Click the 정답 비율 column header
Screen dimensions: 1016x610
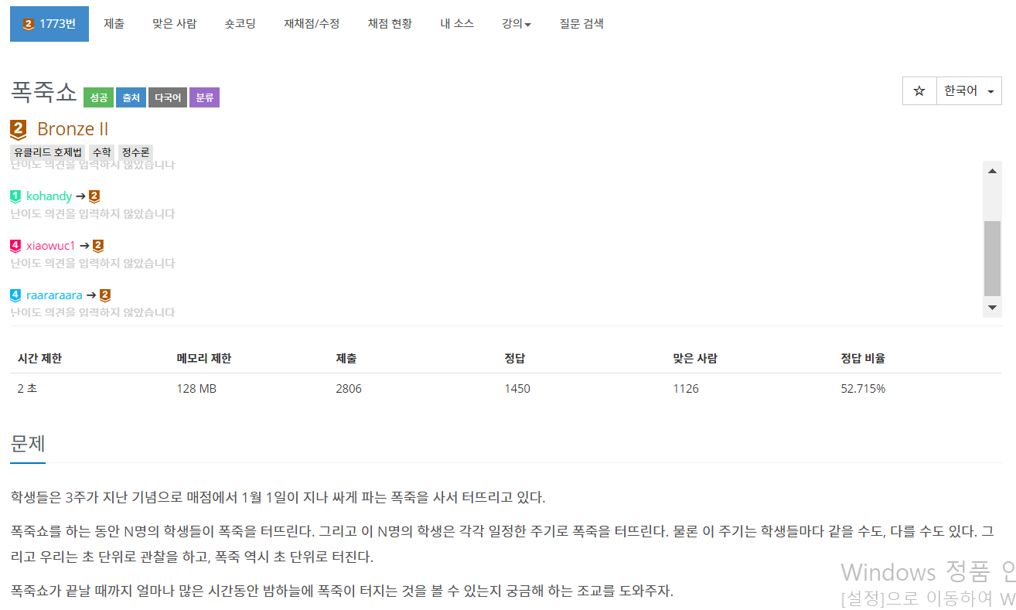click(863, 359)
